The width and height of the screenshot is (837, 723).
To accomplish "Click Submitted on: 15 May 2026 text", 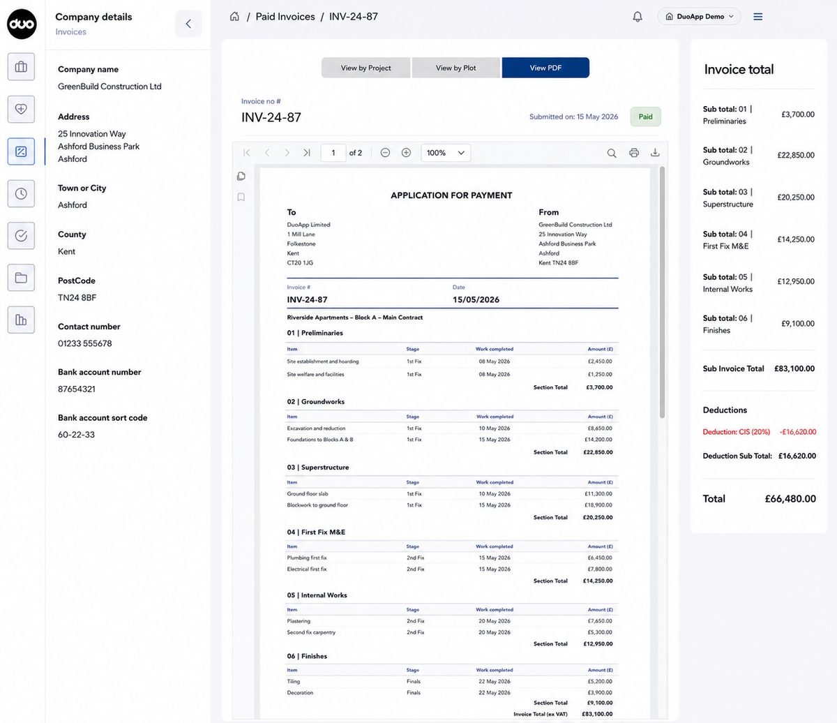I will (x=573, y=117).
